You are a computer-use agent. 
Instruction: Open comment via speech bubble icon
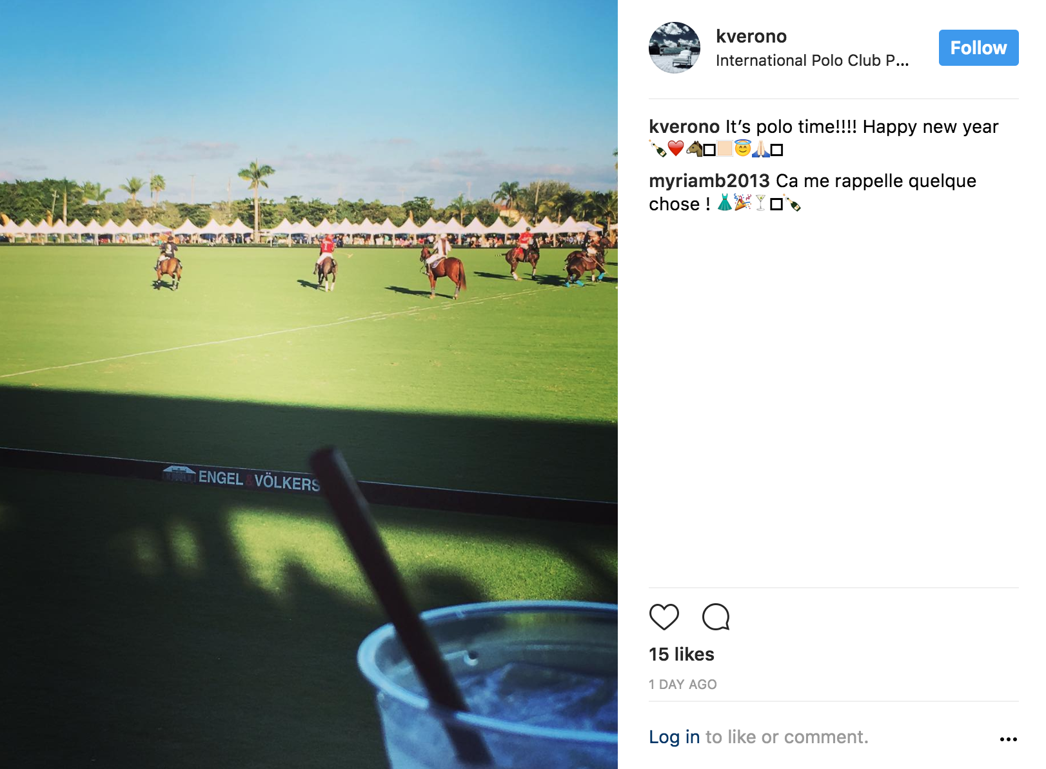click(716, 617)
